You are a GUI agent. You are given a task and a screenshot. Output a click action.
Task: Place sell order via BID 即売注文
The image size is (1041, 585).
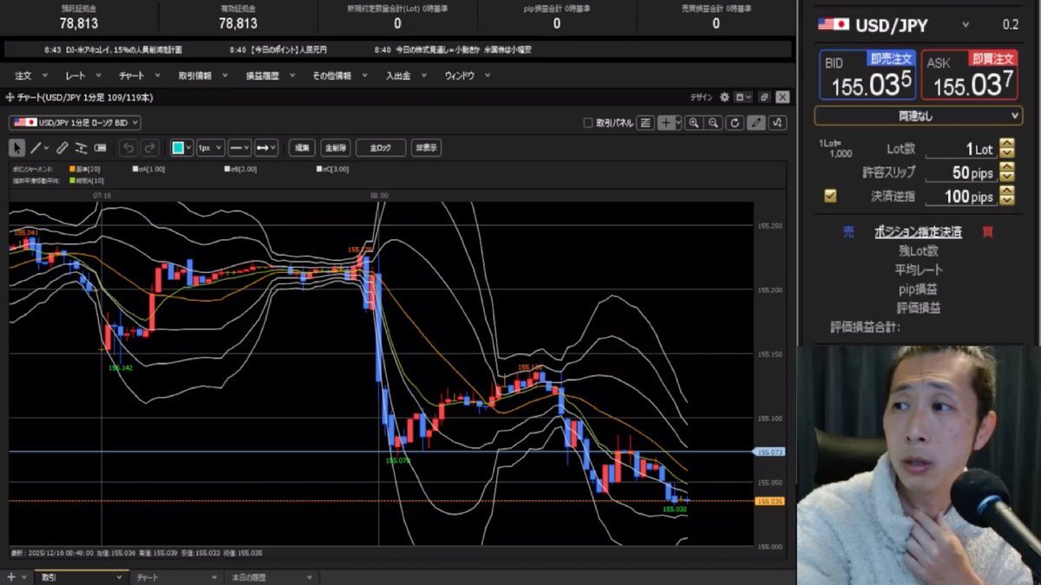(867, 75)
